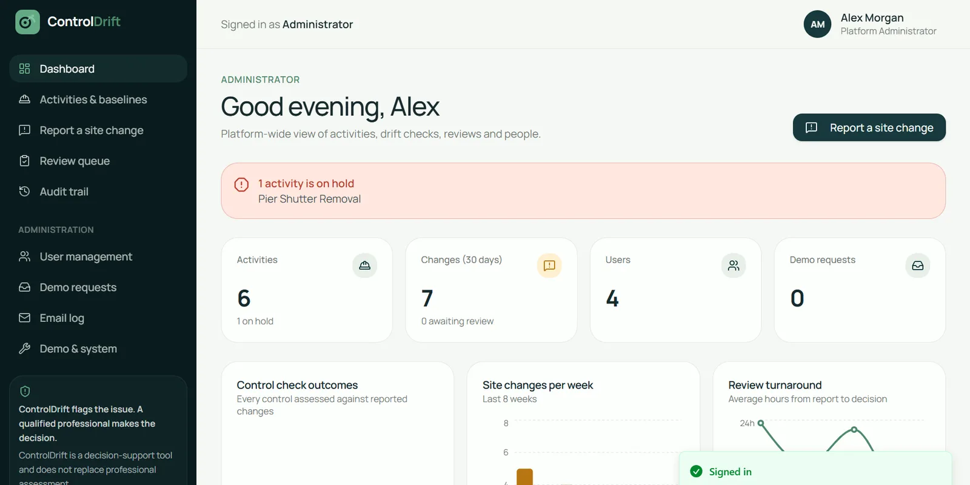Screen dimensions: 970x485
Task: Open Demo requests in sidebar
Action: (x=98, y=287)
